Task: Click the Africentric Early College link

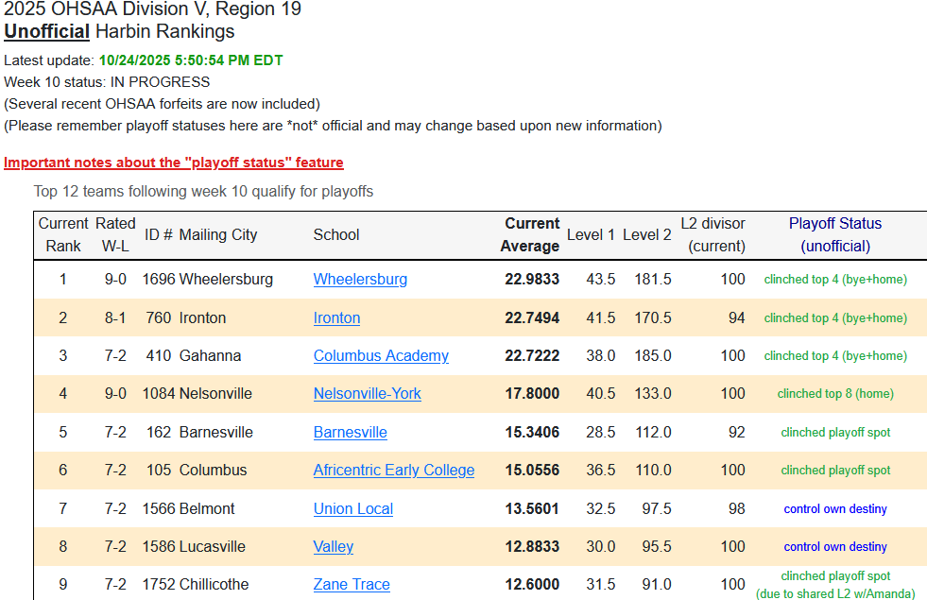Action: pyautogui.click(x=393, y=470)
